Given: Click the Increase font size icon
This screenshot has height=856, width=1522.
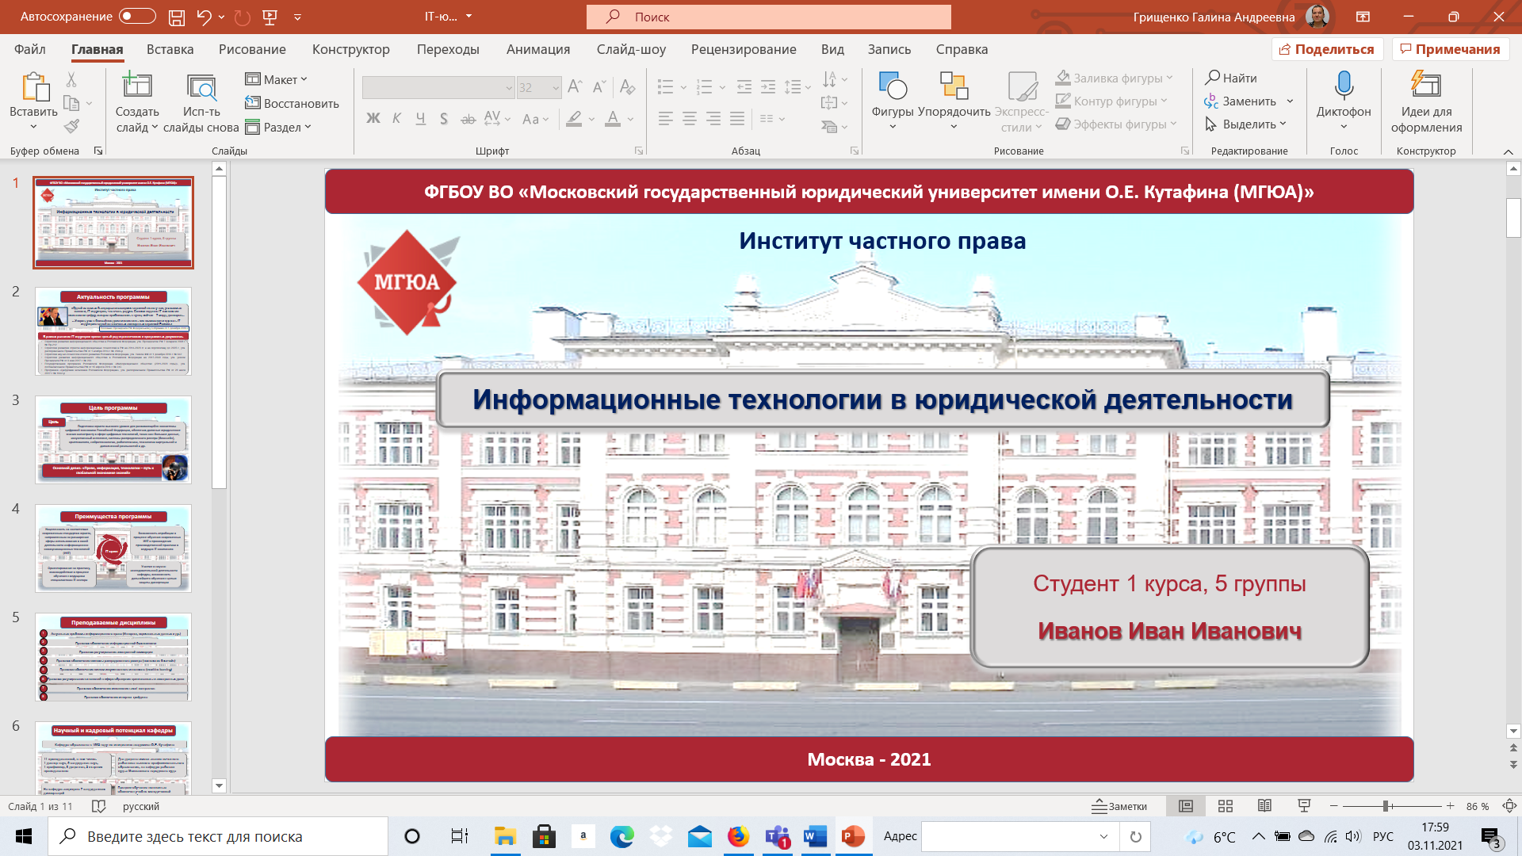Looking at the screenshot, I should coord(575,86).
